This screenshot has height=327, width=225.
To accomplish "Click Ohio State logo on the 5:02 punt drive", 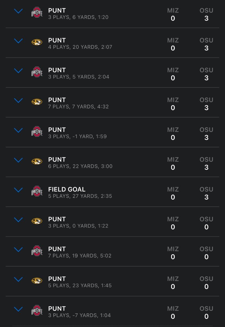I will [37, 251].
